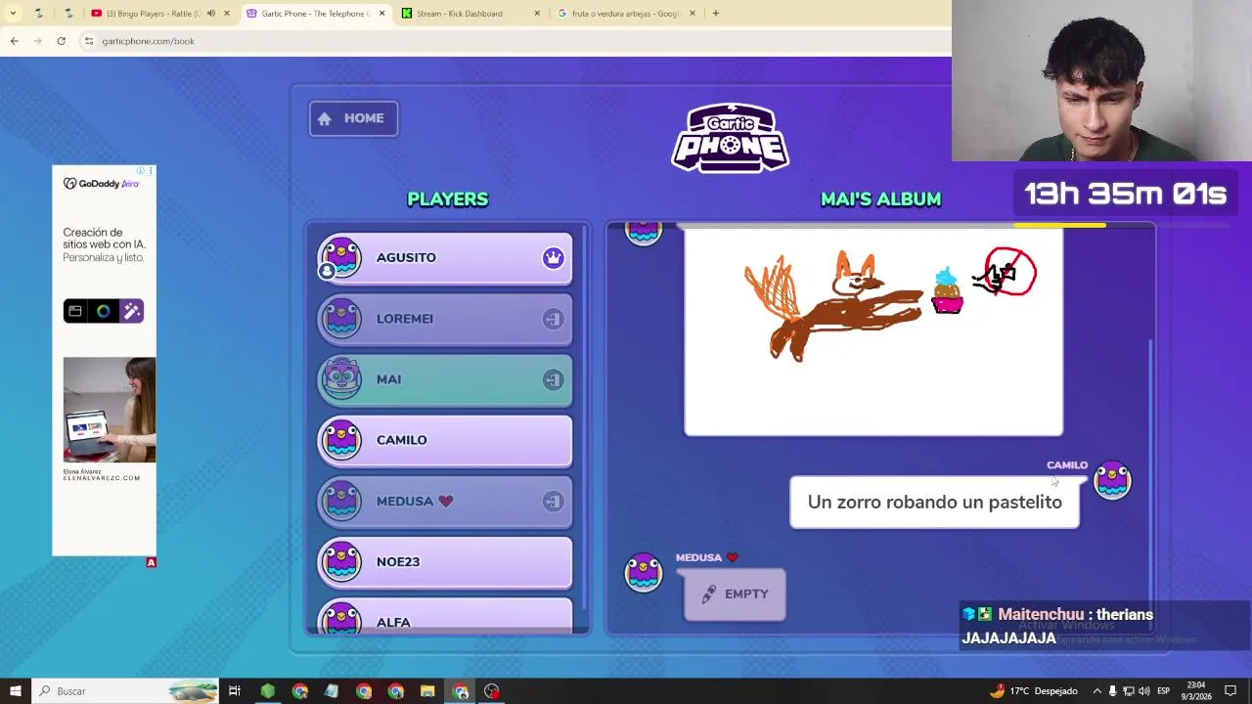Click the ad photo of the woman with a laptop
Viewport: 1252px width, 704px height.
point(109,410)
